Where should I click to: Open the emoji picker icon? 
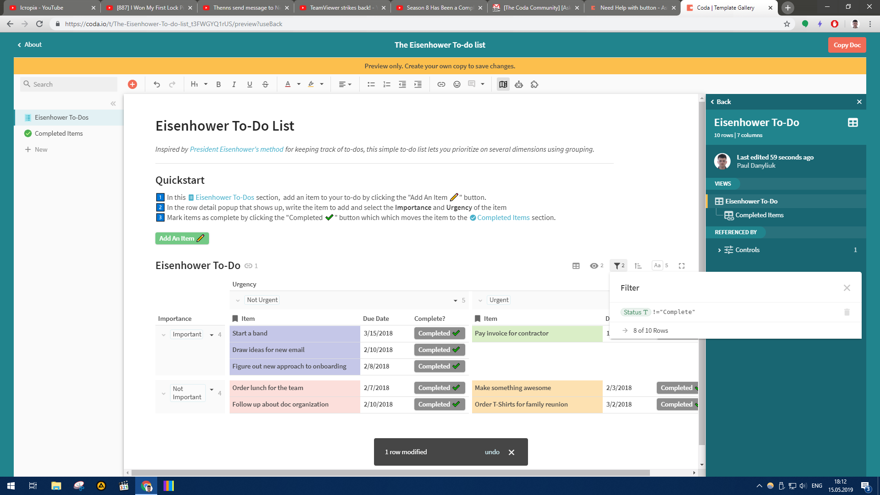coord(456,84)
